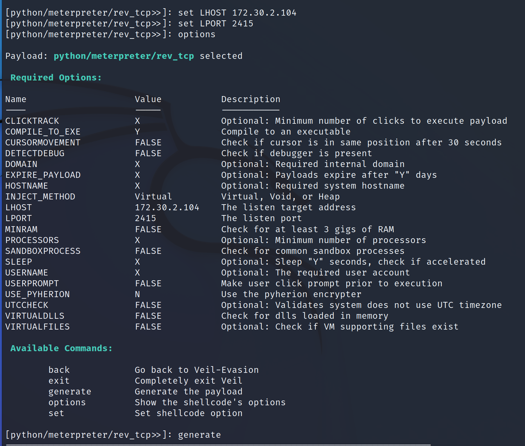Click the DOMAIN option name
Image resolution: width=525 pixels, height=446 pixels.
pyautogui.click(x=21, y=164)
